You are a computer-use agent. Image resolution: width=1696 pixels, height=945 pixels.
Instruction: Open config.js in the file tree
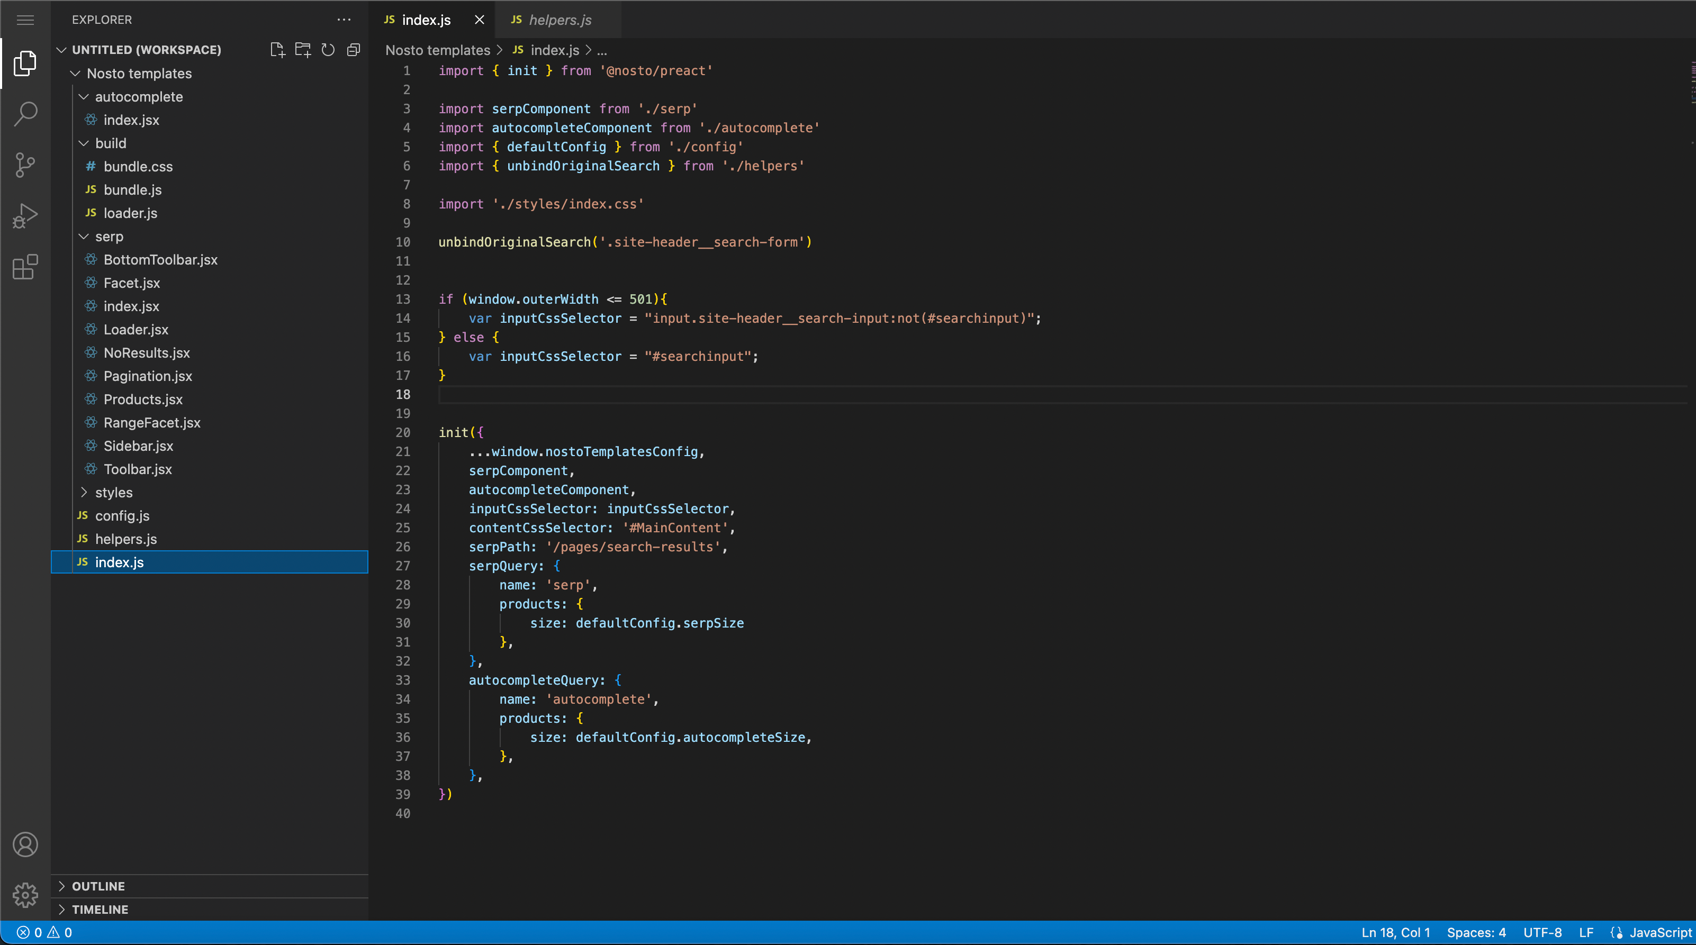(x=122, y=515)
